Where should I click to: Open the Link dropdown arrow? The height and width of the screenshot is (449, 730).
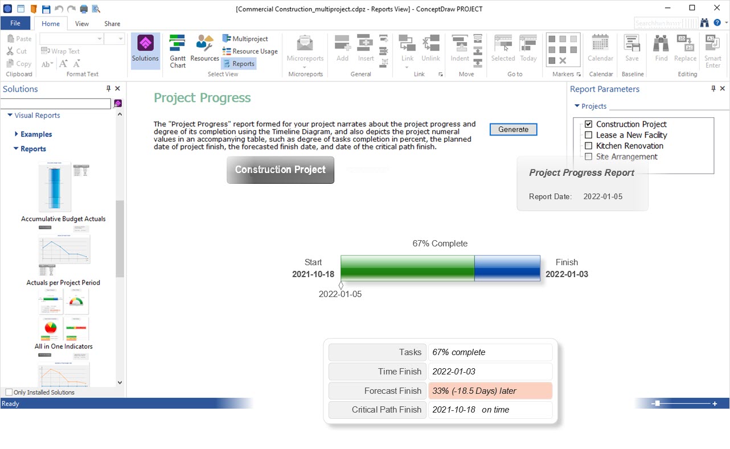(407, 67)
